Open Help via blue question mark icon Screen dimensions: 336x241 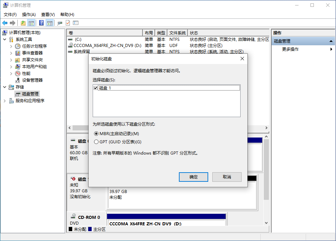tap(41, 23)
